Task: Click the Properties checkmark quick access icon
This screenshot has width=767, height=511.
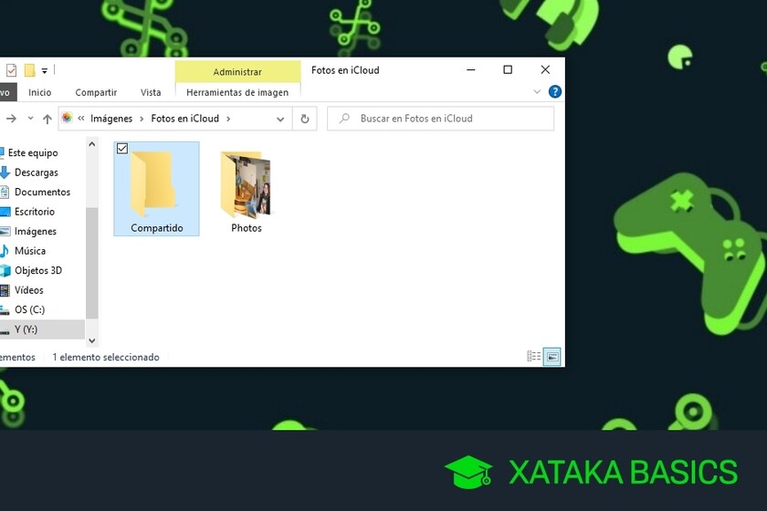Action: 11,70
